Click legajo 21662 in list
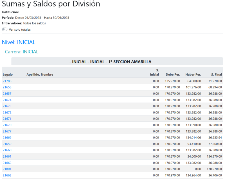 7,163
